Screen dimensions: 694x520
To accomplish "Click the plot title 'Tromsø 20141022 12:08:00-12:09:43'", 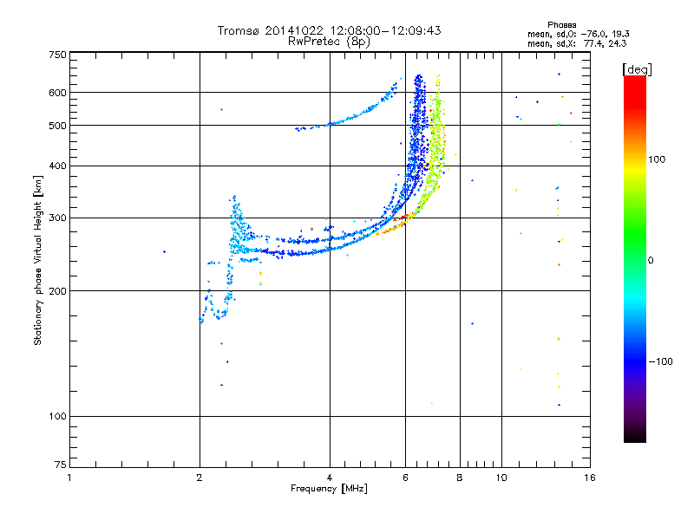I will pyautogui.click(x=329, y=30).
